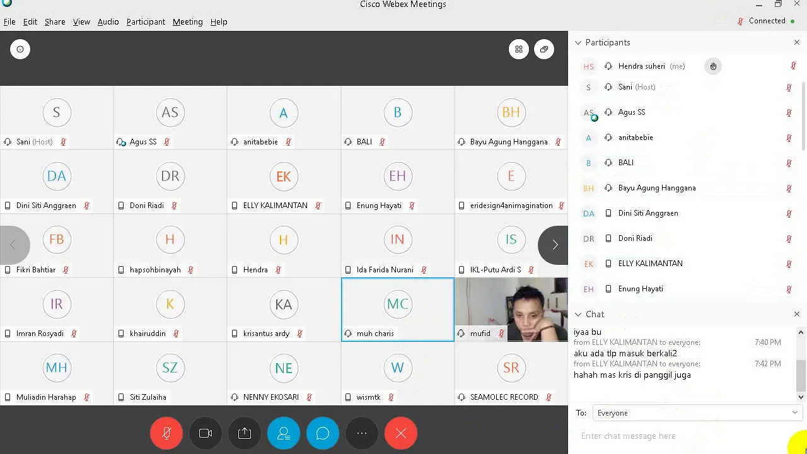Close the Participants panel
The width and height of the screenshot is (807, 454).
pos(797,42)
